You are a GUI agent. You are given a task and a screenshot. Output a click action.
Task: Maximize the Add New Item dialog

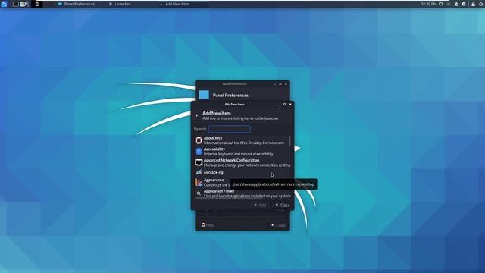(x=285, y=105)
